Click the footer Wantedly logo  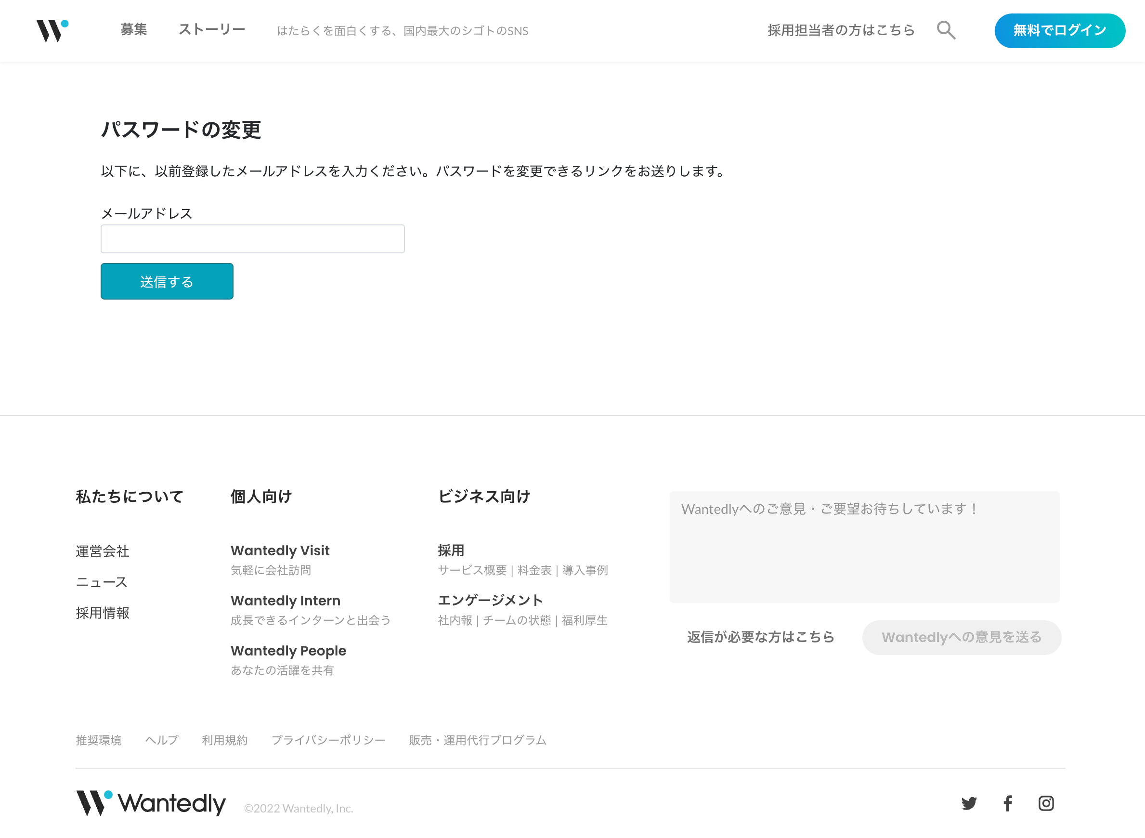(151, 803)
